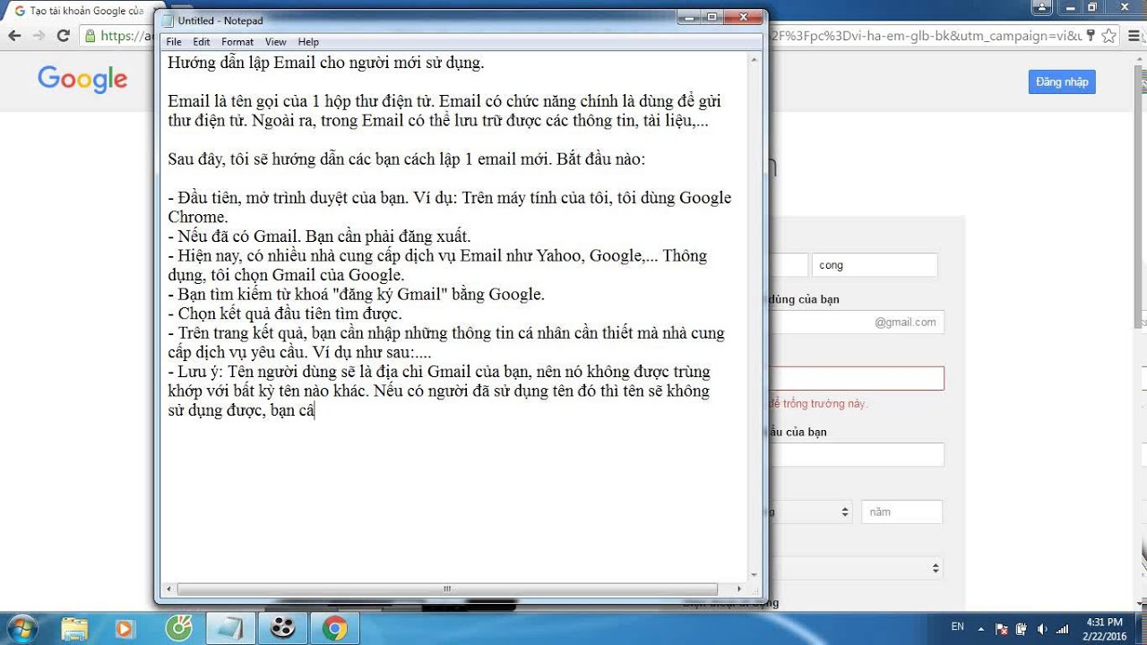Image resolution: width=1147 pixels, height=645 pixels.
Task: Select the "Tạo tài khoản Google" Chrome tab
Action: [x=79, y=10]
